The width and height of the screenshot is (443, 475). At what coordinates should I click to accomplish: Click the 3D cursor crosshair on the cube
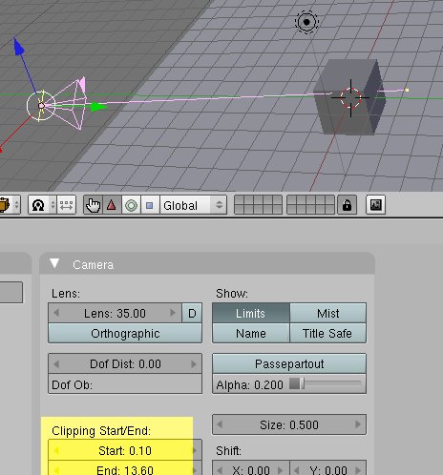[x=350, y=97]
